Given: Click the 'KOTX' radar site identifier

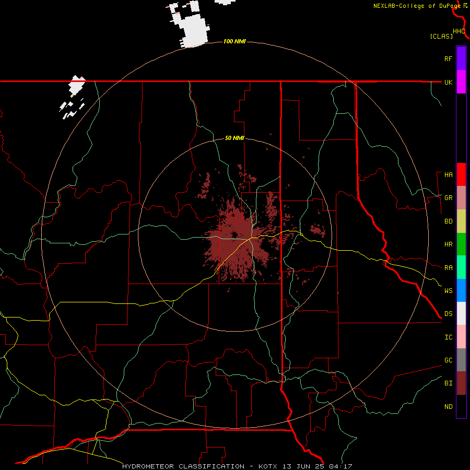Looking at the screenshot, I should coord(268,466).
